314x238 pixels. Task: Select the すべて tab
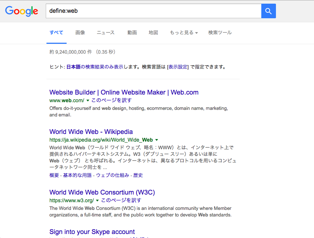56,32
